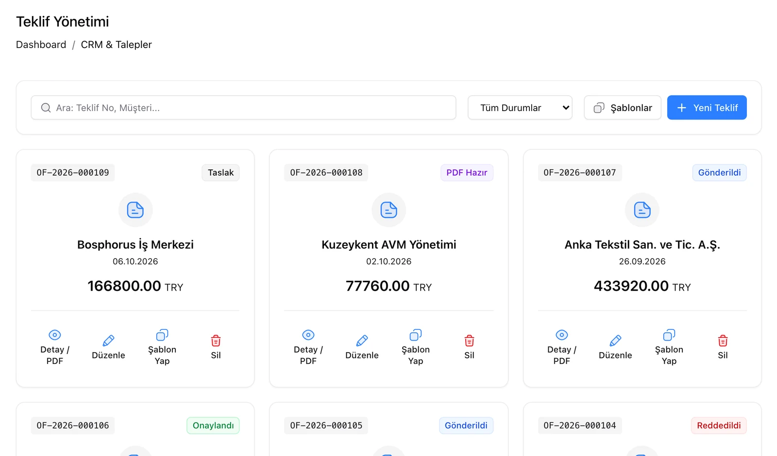Screen dimensions: 777x456
Task: Click the 77760.00 TRY amount
Action: coord(389,286)
